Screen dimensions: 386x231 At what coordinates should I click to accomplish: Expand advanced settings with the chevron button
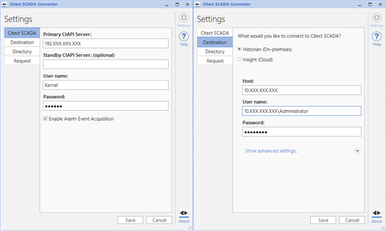coord(357,151)
